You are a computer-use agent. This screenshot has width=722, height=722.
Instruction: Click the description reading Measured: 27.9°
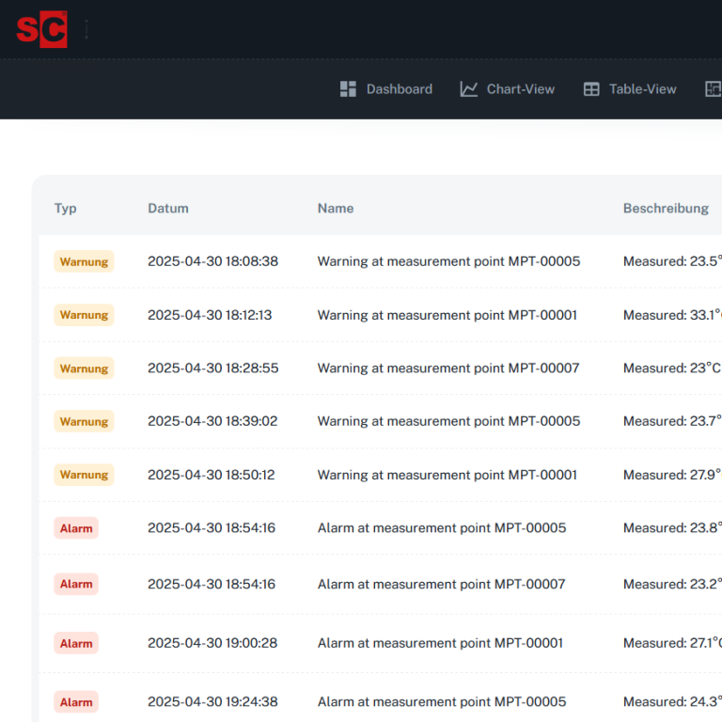click(671, 475)
